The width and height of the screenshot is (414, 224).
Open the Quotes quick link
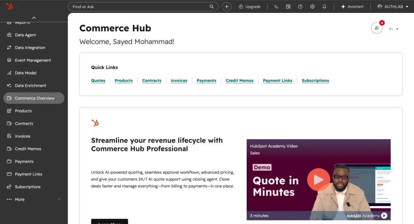point(98,80)
